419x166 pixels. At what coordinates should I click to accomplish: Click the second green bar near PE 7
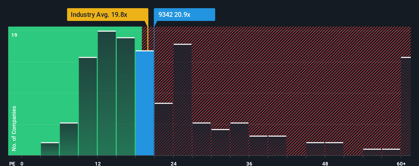[x=69, y=139]
